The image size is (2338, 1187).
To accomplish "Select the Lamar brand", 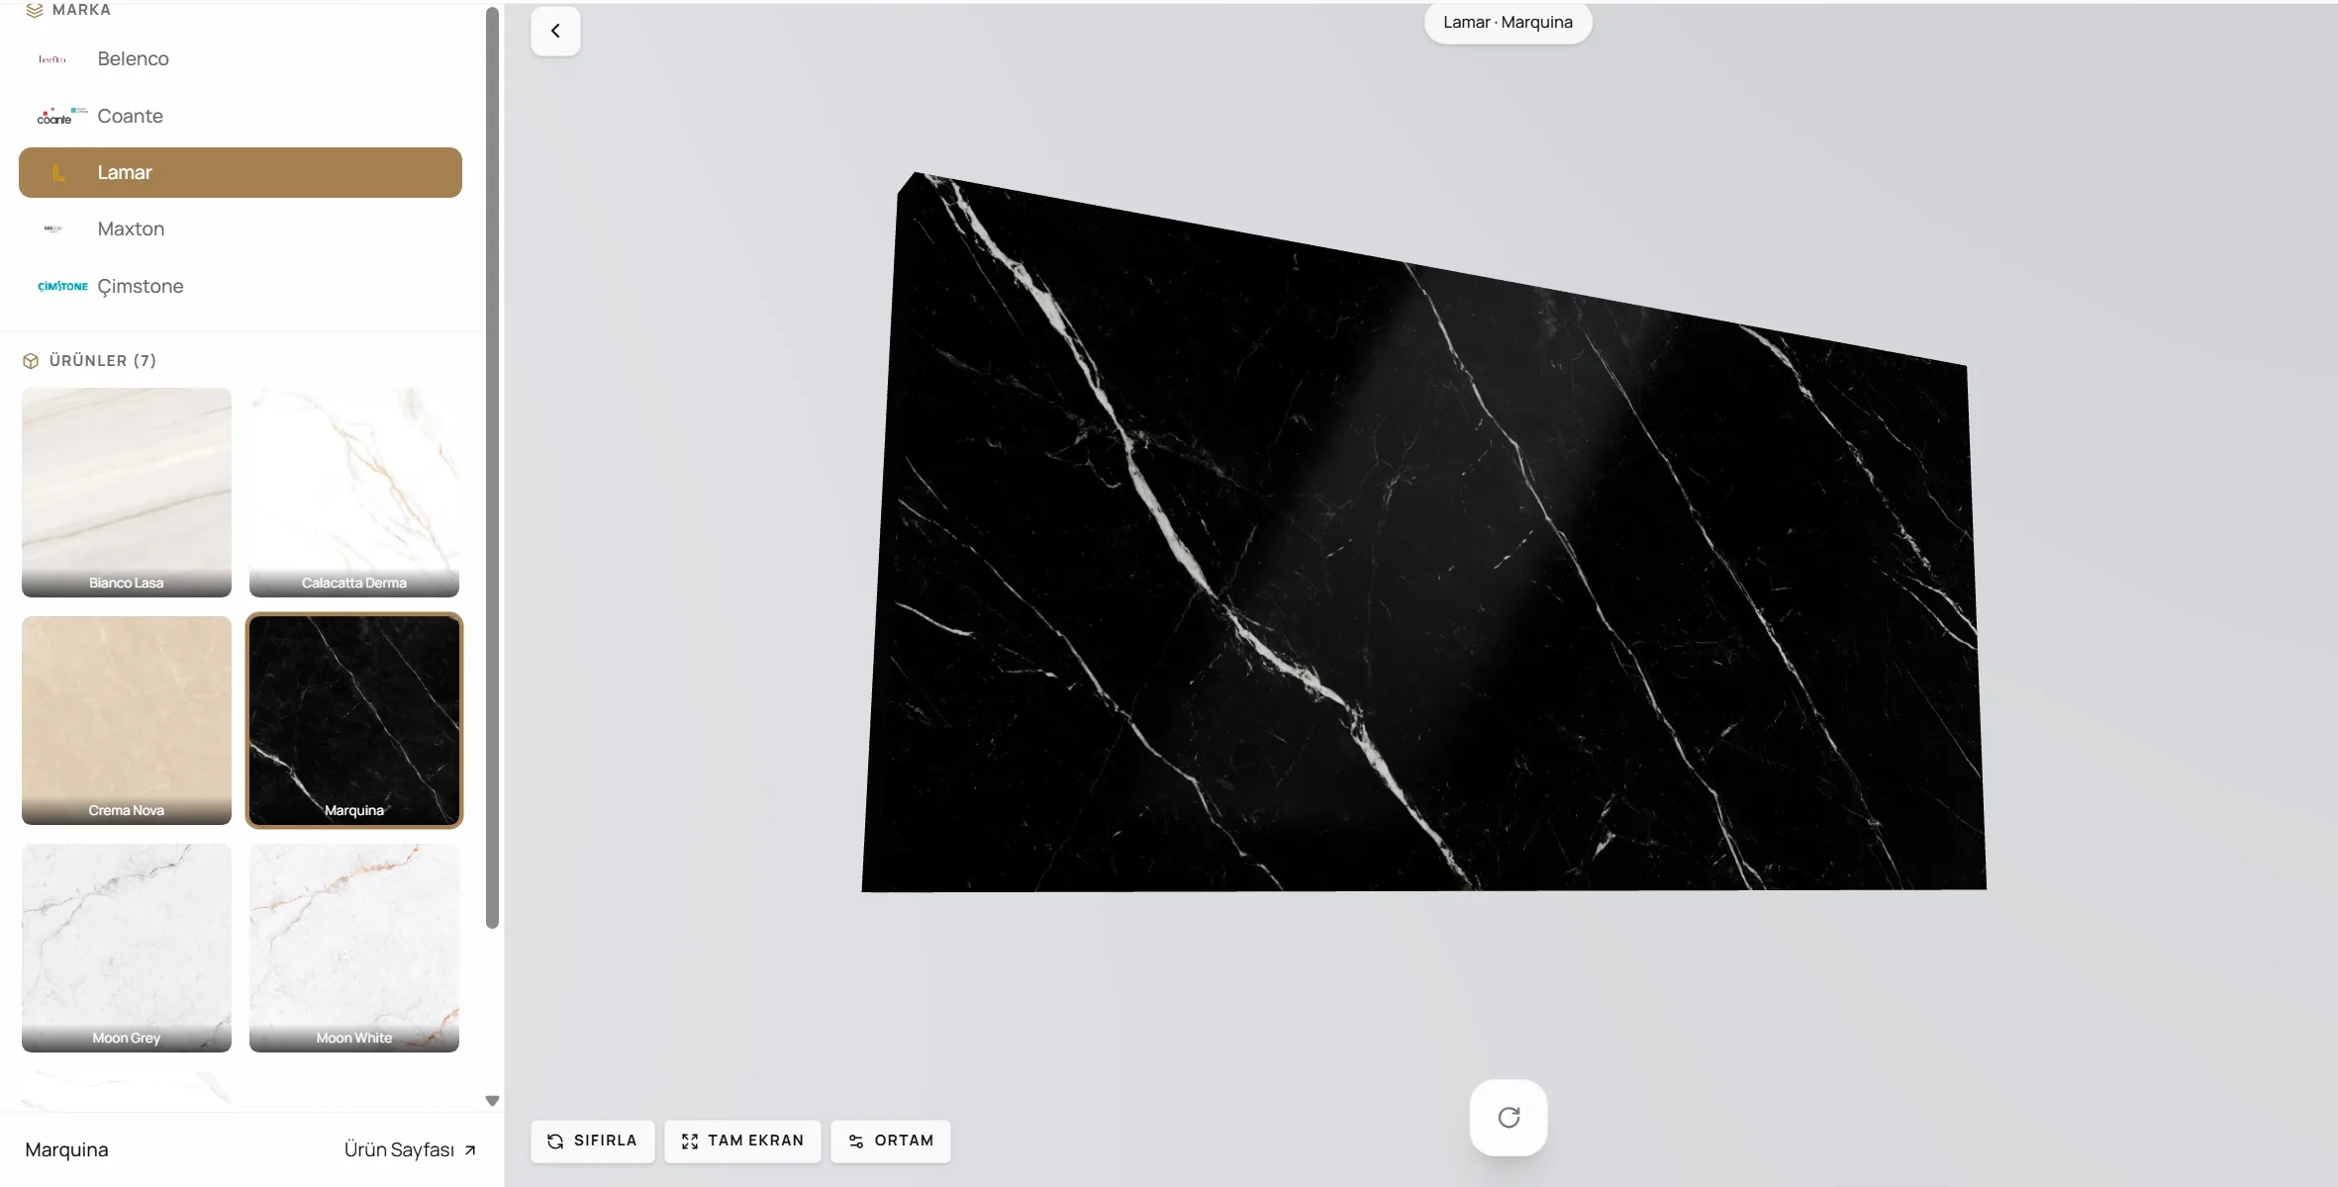I will [241, 172].
